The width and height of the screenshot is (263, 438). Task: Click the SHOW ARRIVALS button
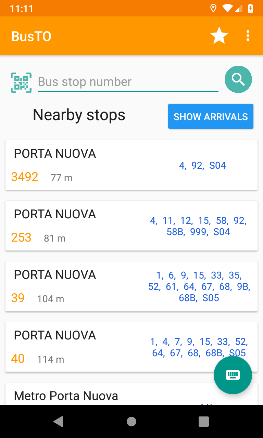point(211,116)
